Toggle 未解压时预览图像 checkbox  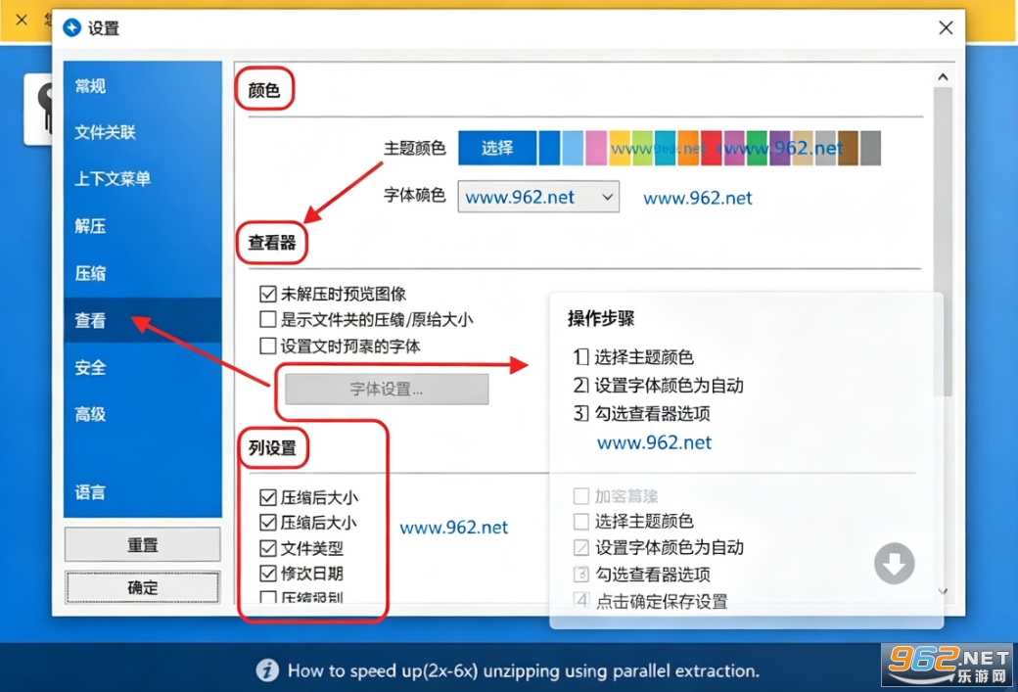click(x=267, y=294)
